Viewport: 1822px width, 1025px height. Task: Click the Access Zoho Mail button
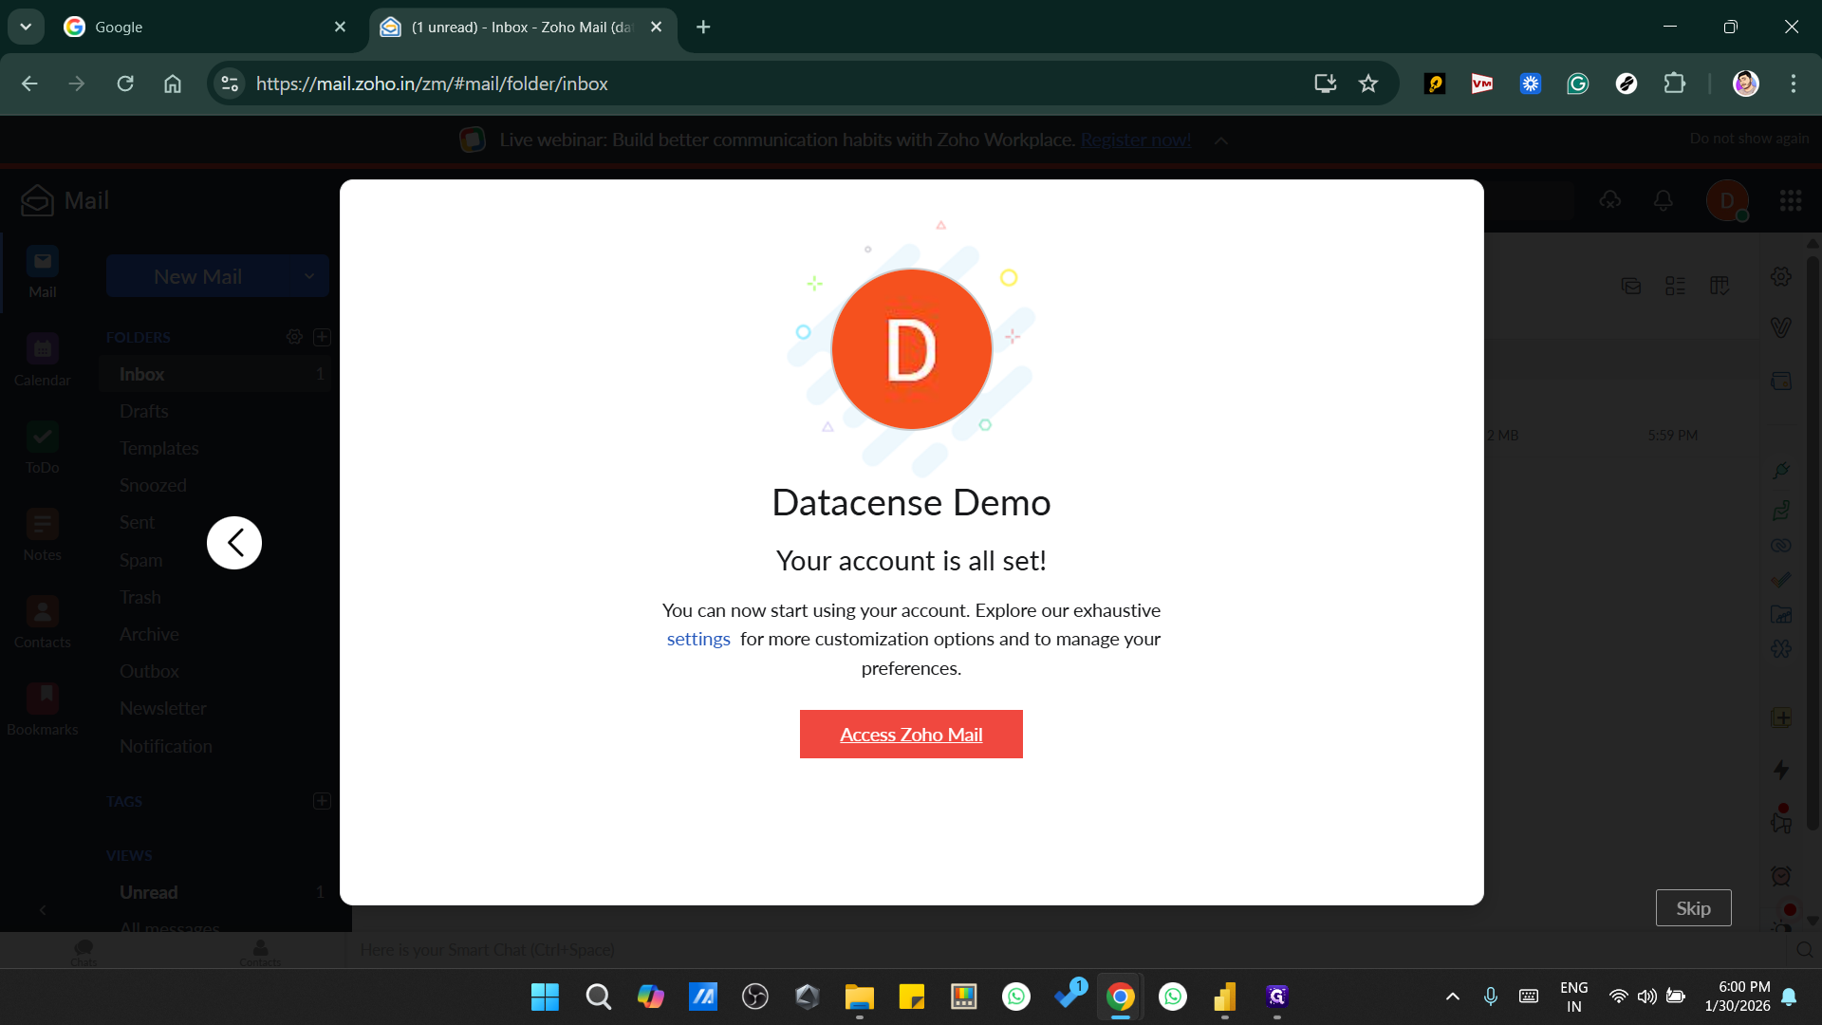tap(911, 734)
